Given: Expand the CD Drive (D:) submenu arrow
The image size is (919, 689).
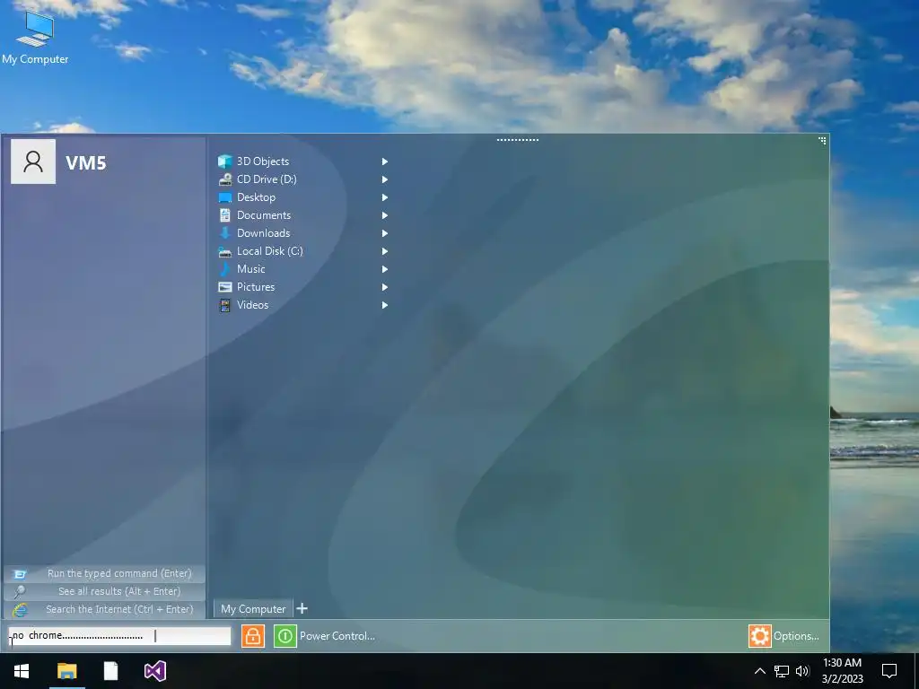Looking at the screenshot, I should coord(385,179).
